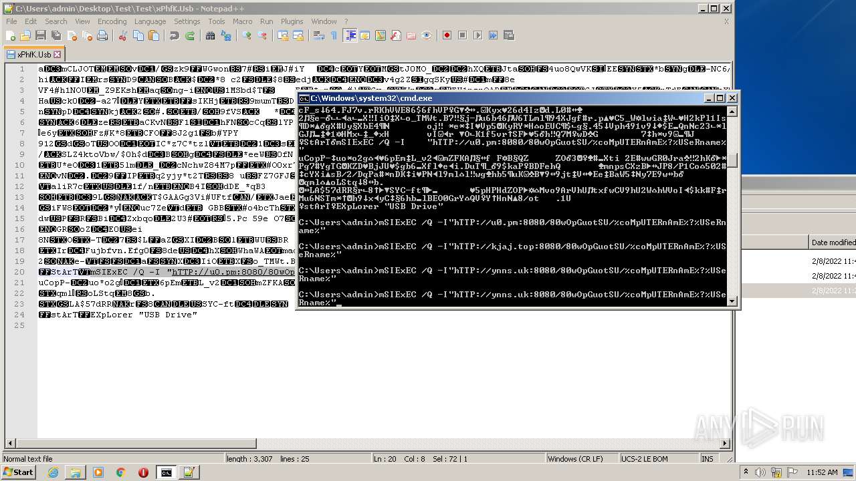The height and width of the screenshot is (481, 856).
Task: Open the Run menu
Action: click(x=267, y=21)
